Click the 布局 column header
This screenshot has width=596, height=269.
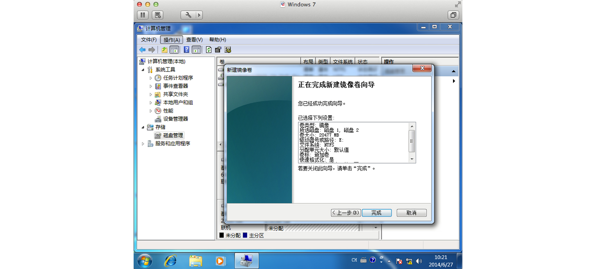308,62
